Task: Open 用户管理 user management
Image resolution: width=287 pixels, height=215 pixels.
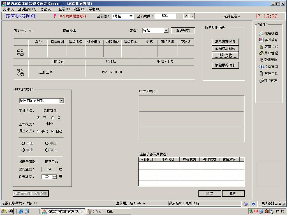Action: pos(269,53)
